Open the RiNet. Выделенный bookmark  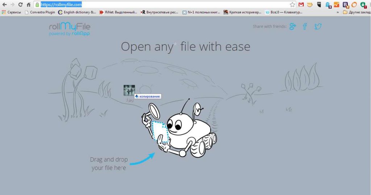(x=118, y=12)
